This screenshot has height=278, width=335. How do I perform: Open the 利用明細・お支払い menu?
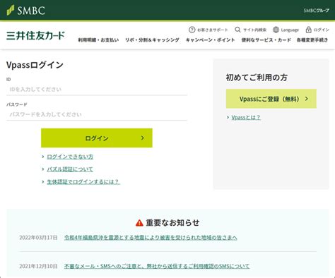(98, 40)
